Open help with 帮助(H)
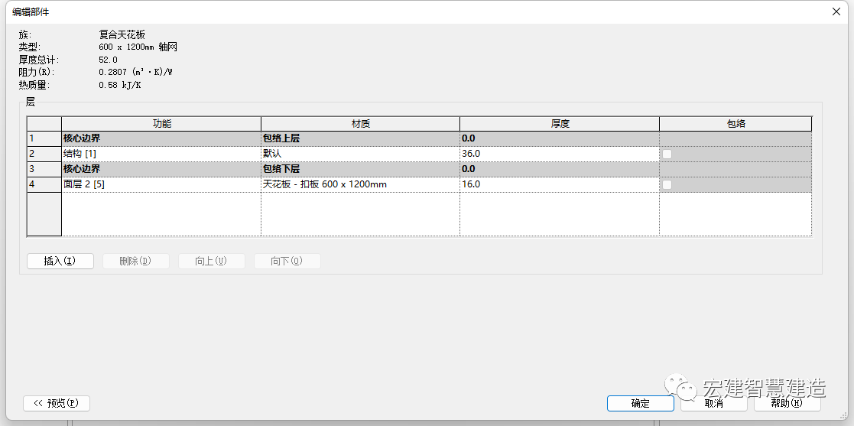854x426 pixels. [x=787, y=403]
